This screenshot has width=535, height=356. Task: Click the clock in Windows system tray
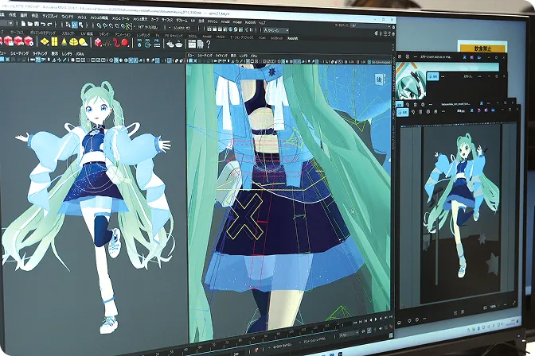click(511, 323)
